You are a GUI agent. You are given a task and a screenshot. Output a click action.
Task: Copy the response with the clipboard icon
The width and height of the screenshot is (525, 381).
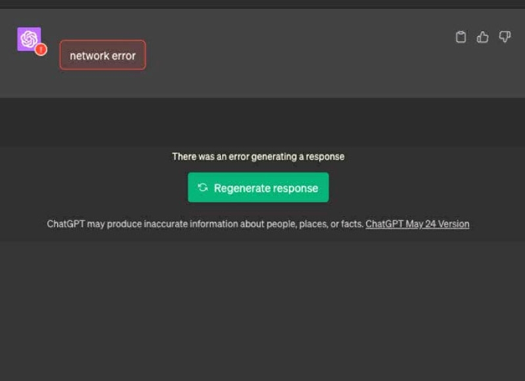[x=461, y=37]
